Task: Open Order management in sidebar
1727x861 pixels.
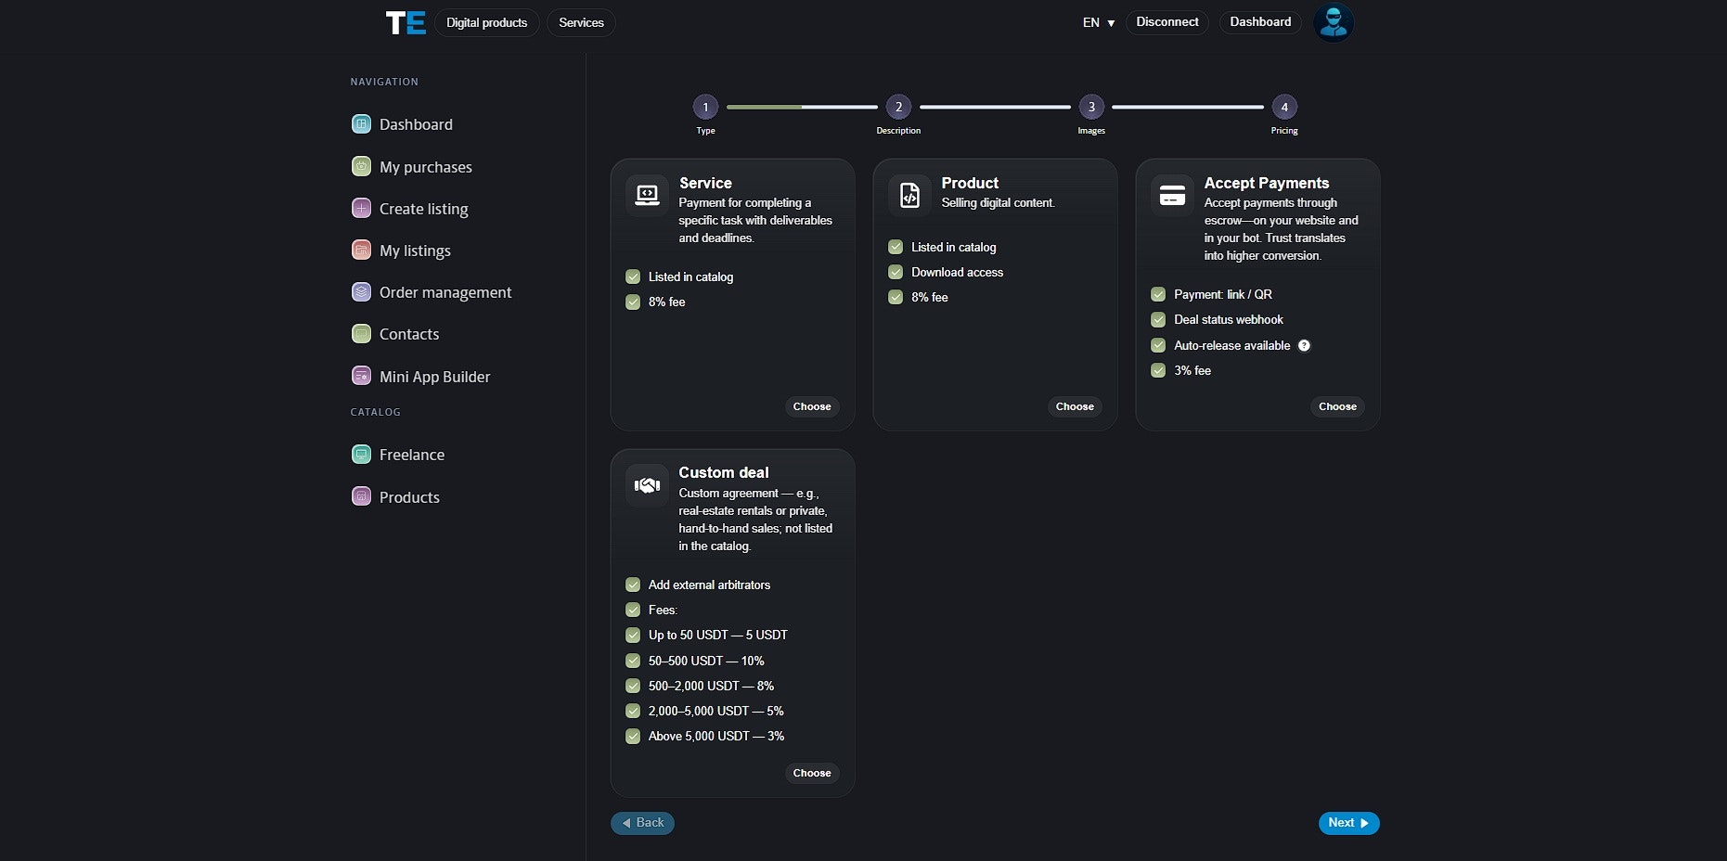Action: 445,292
